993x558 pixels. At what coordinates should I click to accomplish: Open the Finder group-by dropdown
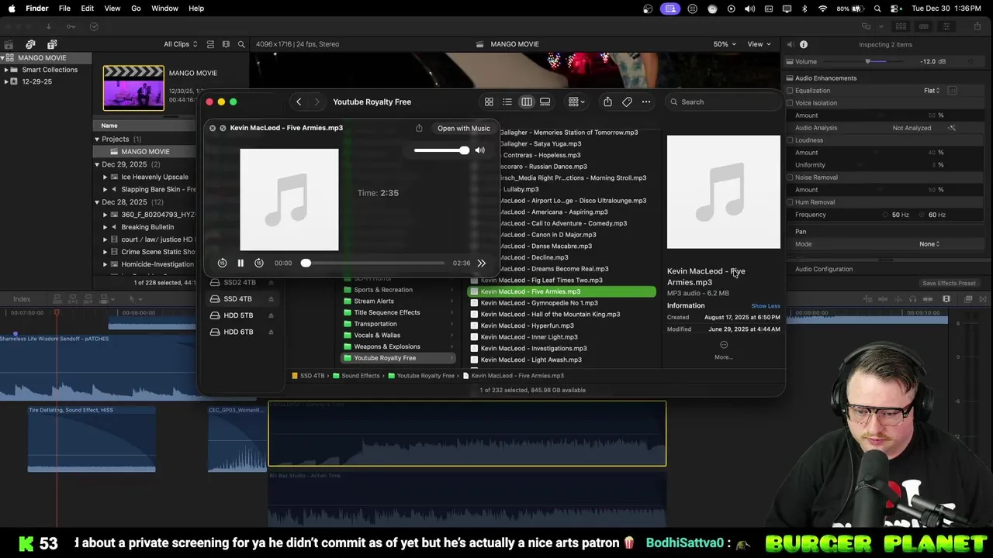coord(576,102)
